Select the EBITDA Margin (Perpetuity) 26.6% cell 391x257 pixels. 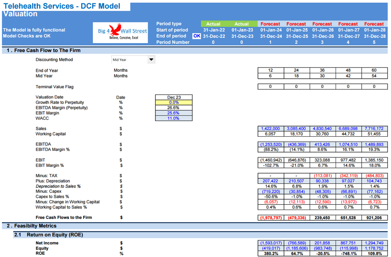174,108
